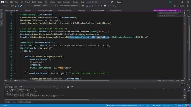191x107 pixels.
Task: Click the split editor plus icon
Action: point(184,13)
